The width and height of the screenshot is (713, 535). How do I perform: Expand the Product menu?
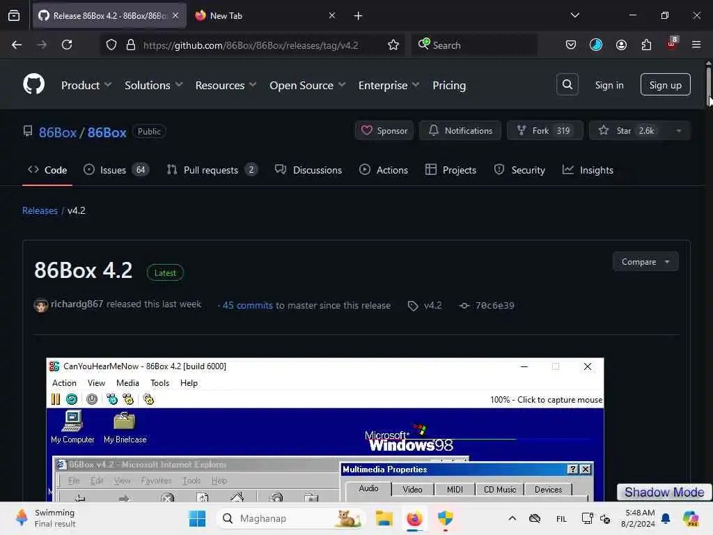click(86, 85)
